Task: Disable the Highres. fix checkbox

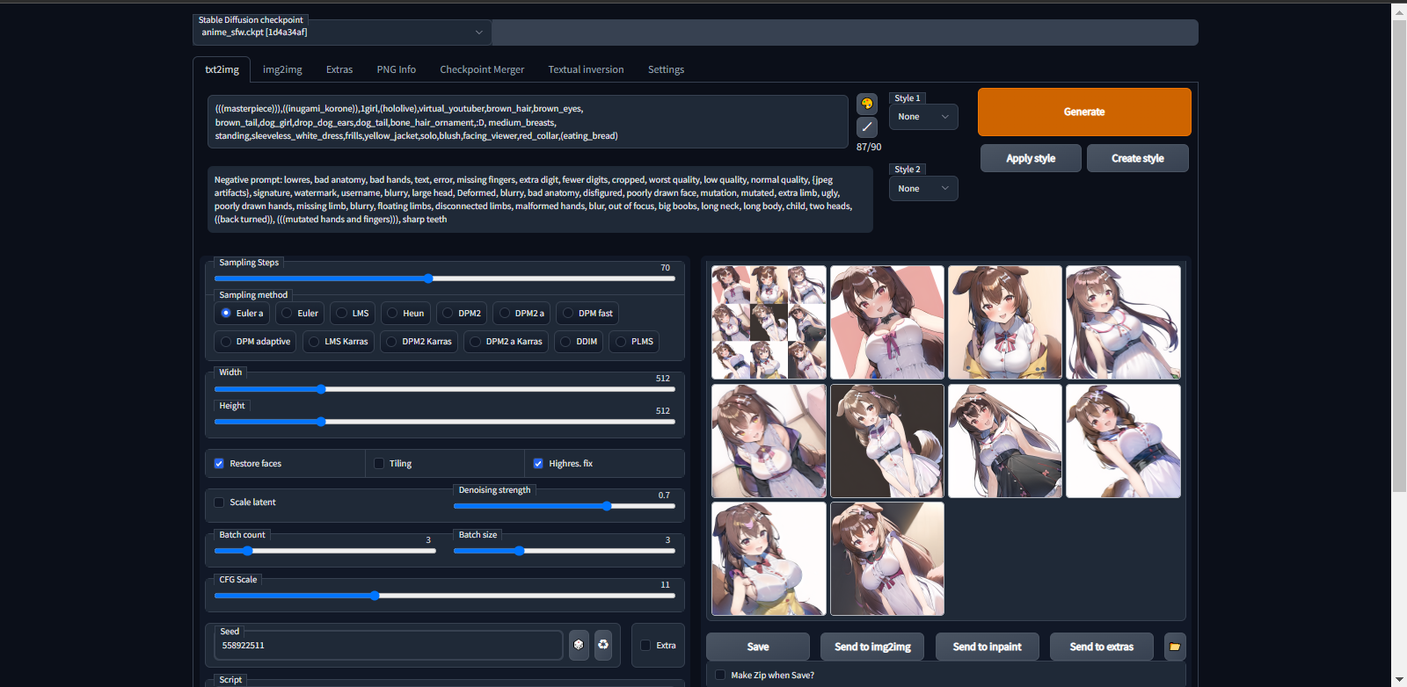Action: click(x=538, y=464)
